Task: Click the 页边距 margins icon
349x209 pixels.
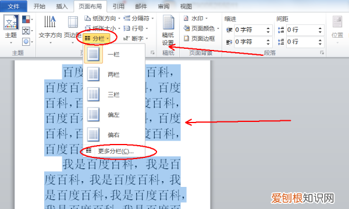Action: click(73, 22)
